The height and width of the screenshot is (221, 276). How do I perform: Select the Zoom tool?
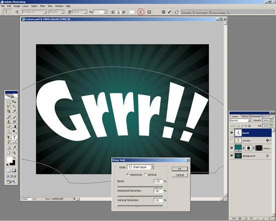pyautogui.click(x=14, y=153)
